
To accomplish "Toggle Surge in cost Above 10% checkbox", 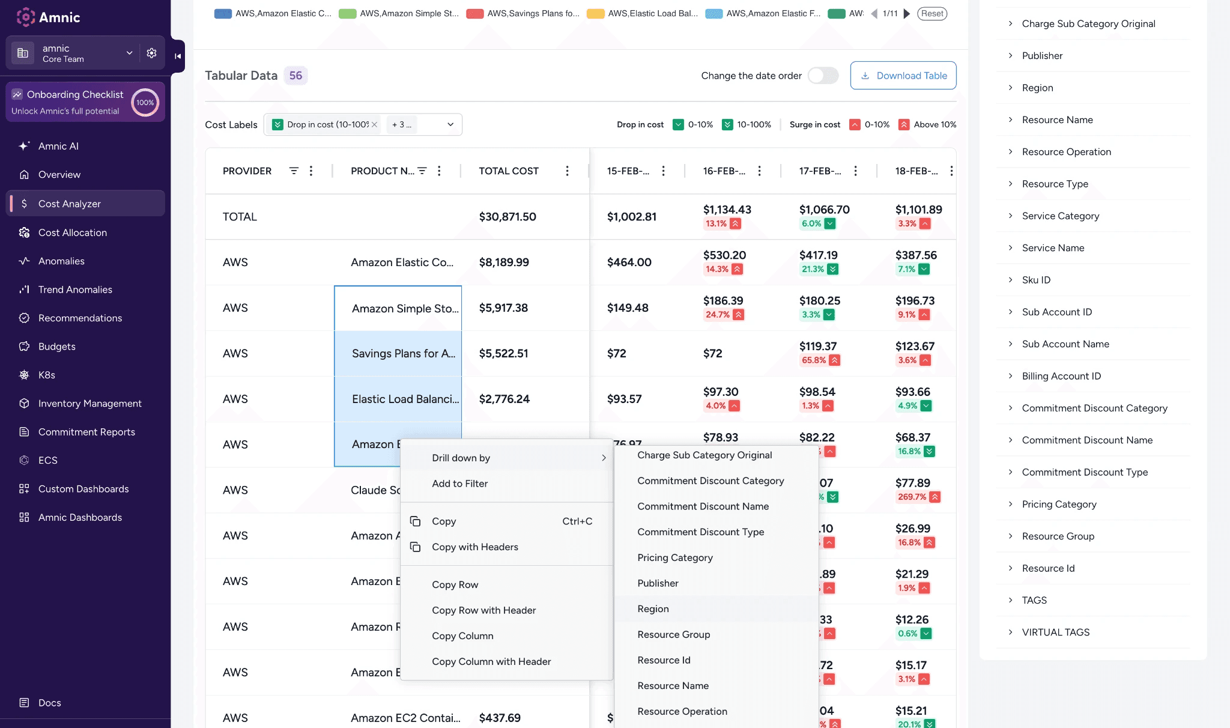I will [x=904, y=124].
